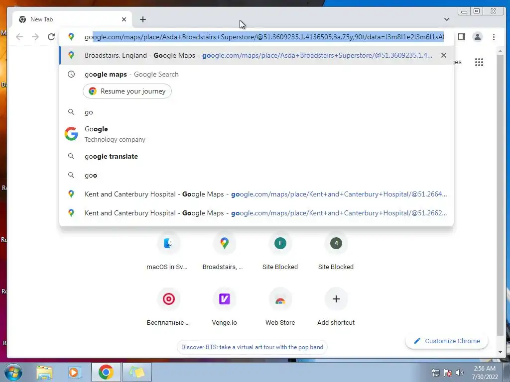Open the Venge.io shortcut
The width and height of the screenshot is (510, 382).
(x=225, y=307)
